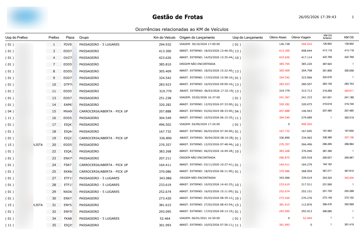The width and height of the screenshot is (359, 234).
Task: Click the Gestão de Frotas report title
Action: click(178, 17)
